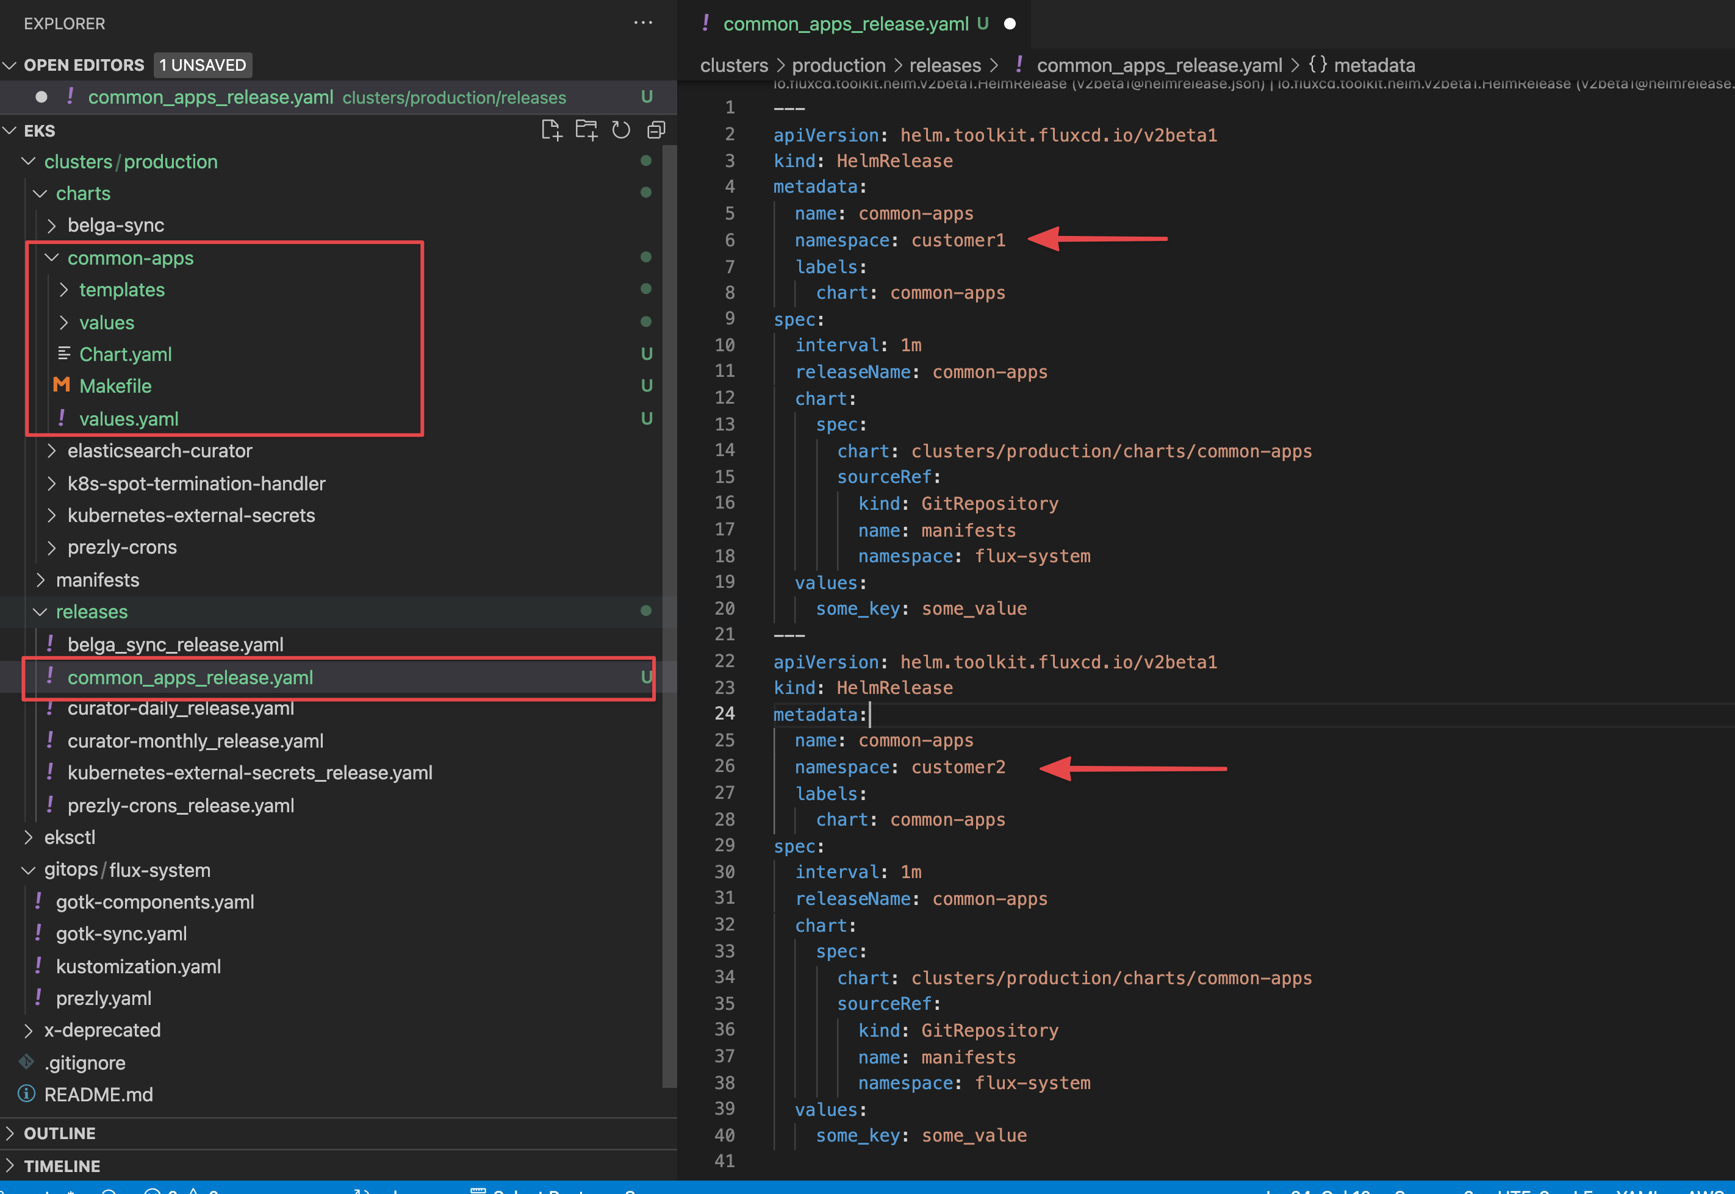
Task: Collapse all folders in explorer
Action: pos(656,130)
